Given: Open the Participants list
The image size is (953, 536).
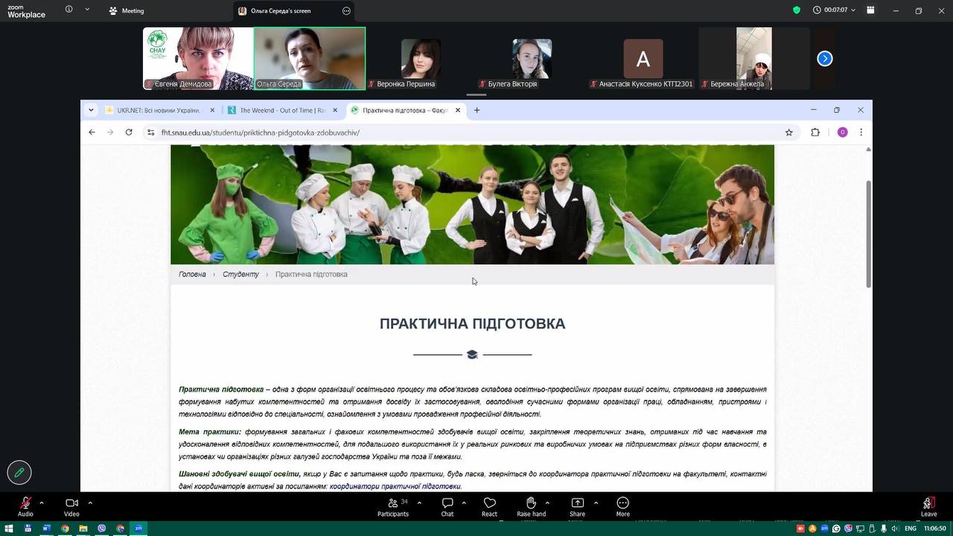Looking at the screenshot, I should click(x=393, y=504).
